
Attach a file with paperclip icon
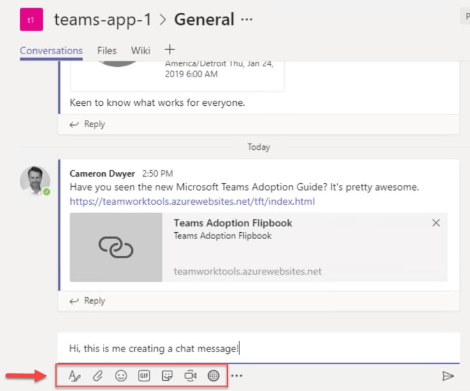coord(98,376)
